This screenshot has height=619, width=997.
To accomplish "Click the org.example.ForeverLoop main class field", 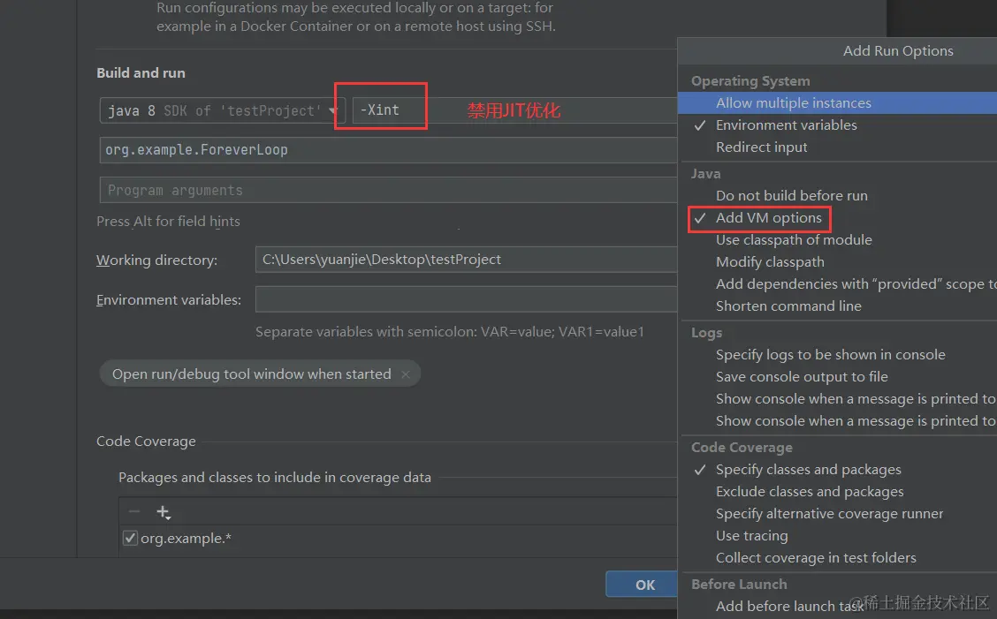I will click(389, 150).
